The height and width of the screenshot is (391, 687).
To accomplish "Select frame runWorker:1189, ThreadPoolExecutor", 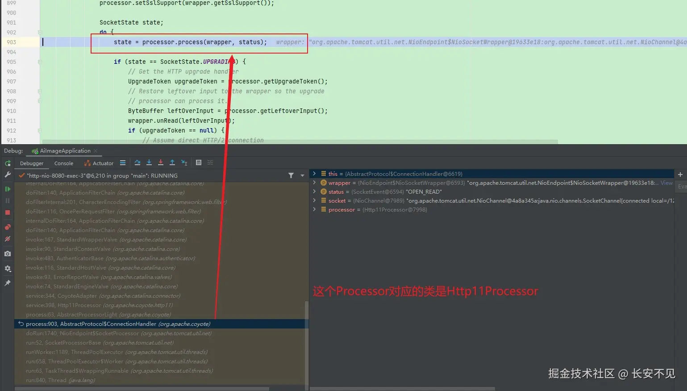I will [161, 352].
